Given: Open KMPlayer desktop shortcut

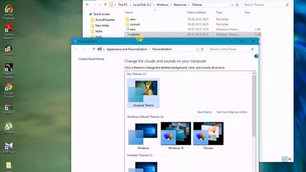Looking at the screenshot, I should [x=9, y=148].
